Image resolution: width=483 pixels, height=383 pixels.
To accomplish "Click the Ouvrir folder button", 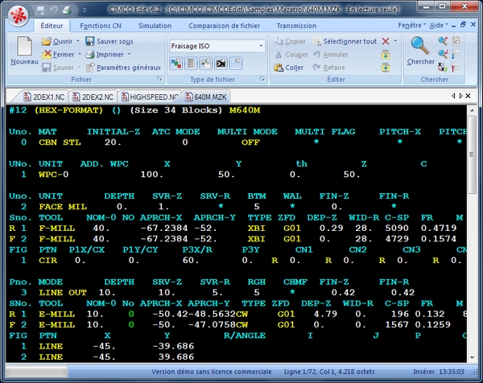I will [x=57, y=41].
